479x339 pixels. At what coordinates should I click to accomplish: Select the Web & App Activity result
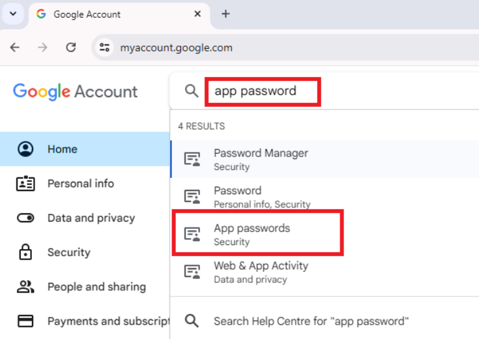[x=325, y=272]
